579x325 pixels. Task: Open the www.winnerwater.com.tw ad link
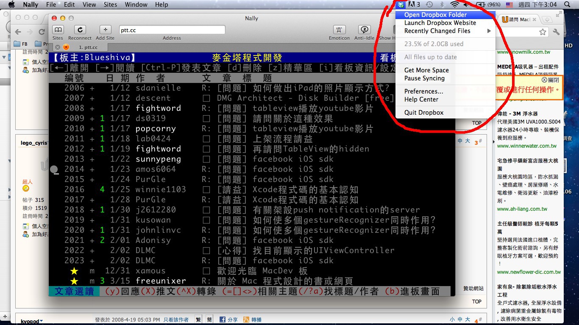(527, 146)
